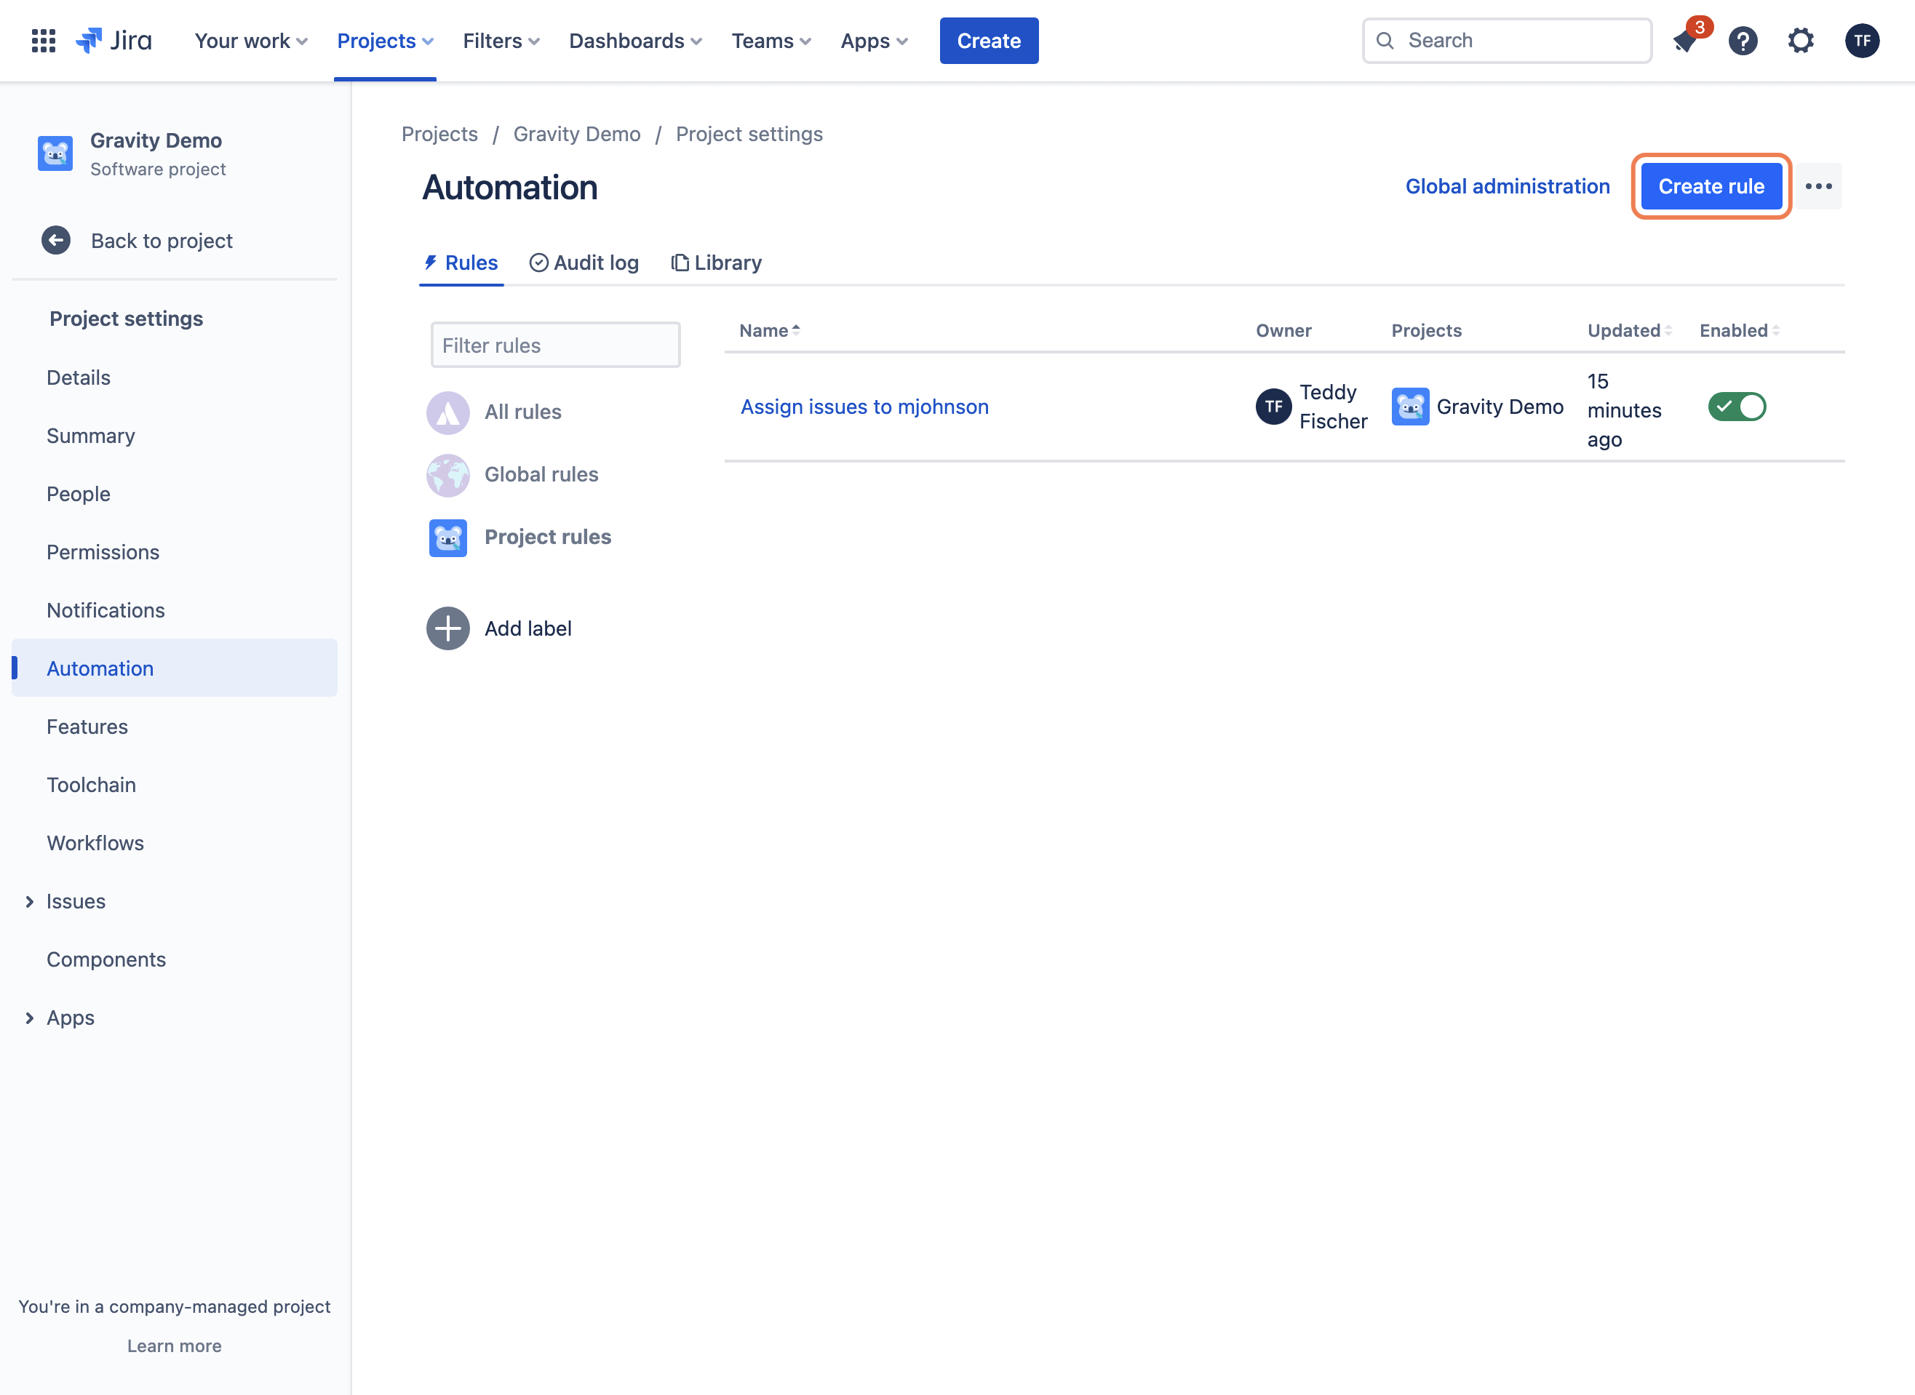Expand the Apps section in sidebar
This screenshot has width=1915, height=1395.
coord(30,1018)
